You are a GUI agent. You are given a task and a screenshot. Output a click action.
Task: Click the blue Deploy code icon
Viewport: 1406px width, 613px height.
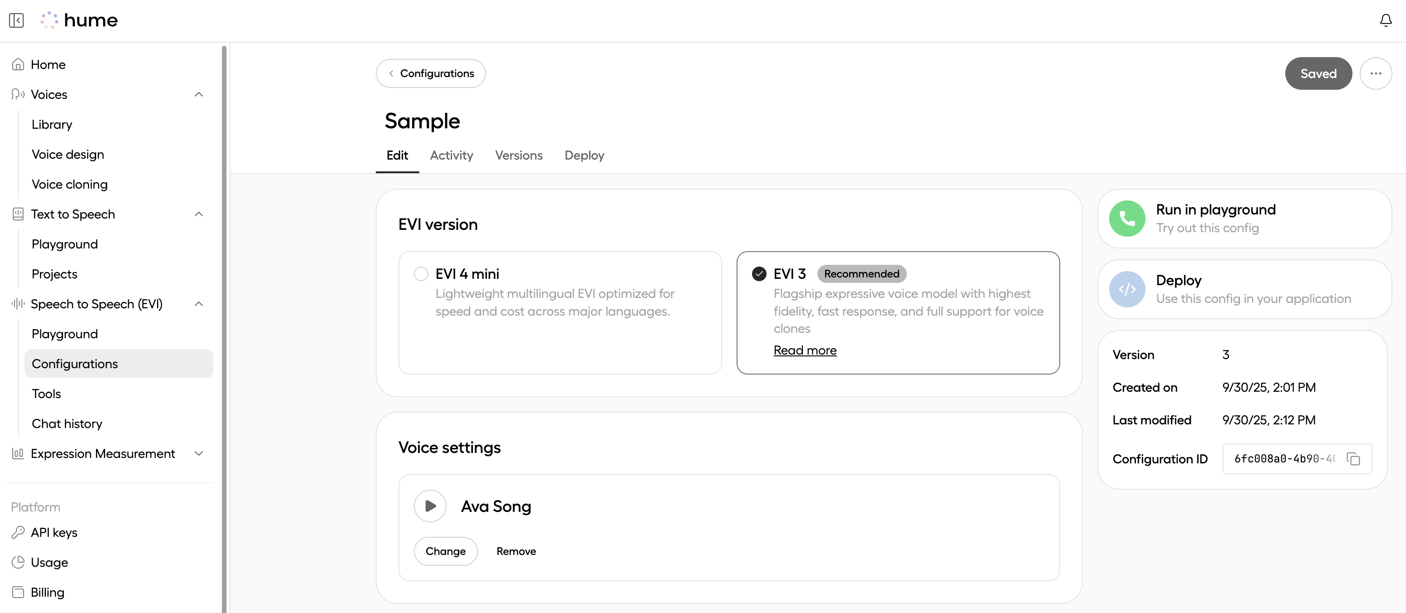(1126, 289)
